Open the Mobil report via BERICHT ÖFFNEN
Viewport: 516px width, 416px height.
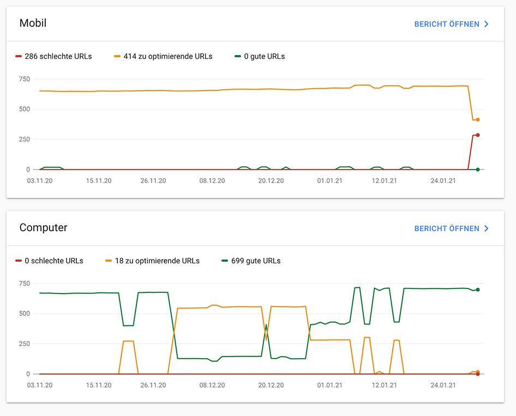pyautogui.click(x=447, y=24)
